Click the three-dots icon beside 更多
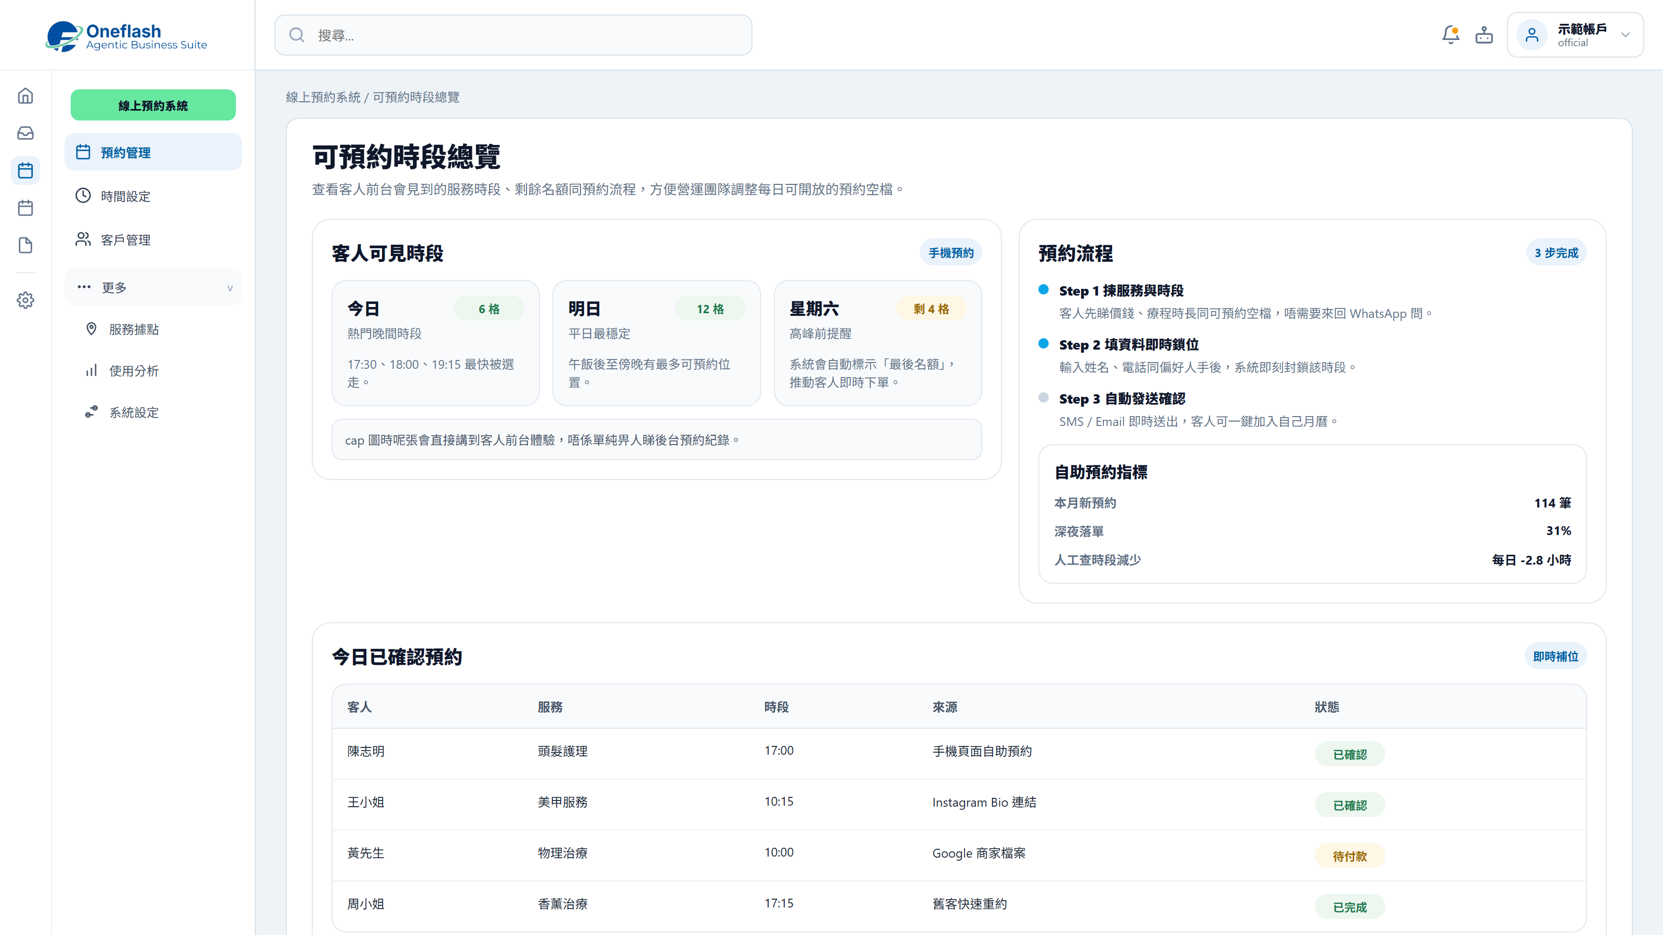This screenshot has width=1663, height=935. (x=84, y=287)
